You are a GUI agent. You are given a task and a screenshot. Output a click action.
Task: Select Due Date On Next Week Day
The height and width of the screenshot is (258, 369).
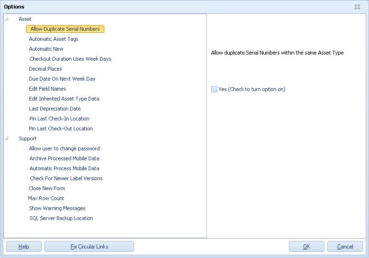pyautogui.click(x=62, y=79)
